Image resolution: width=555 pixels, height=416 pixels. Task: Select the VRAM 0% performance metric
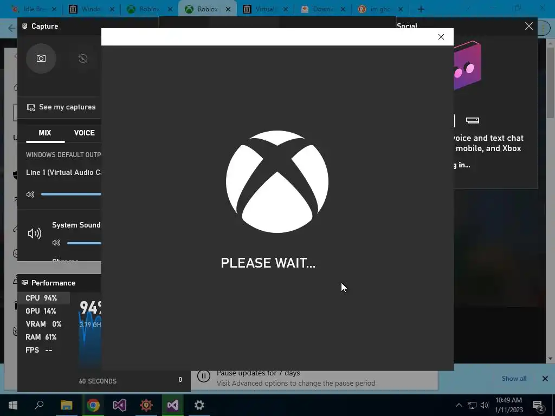pos(43,324)
